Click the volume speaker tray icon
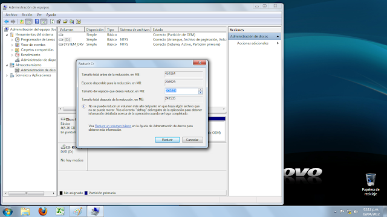This screenshot has height=217, width=387. [x=356, y=212]
